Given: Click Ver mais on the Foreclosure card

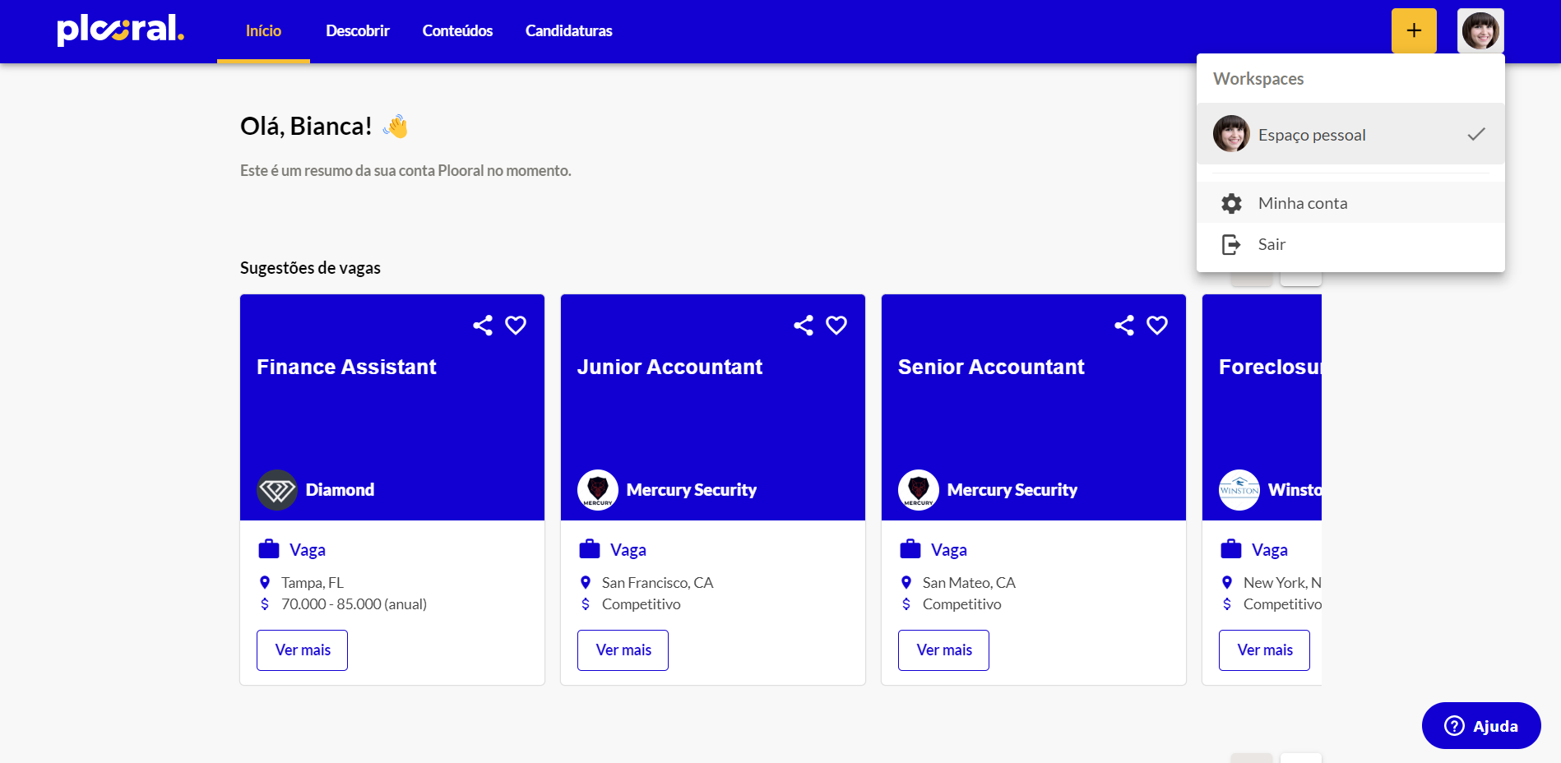Looking at the screenshot, I should pyautogui.click(x=1264, y=650).
